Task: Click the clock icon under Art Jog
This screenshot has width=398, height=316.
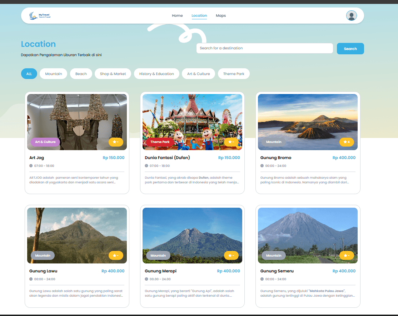Action: pos(31,166)
